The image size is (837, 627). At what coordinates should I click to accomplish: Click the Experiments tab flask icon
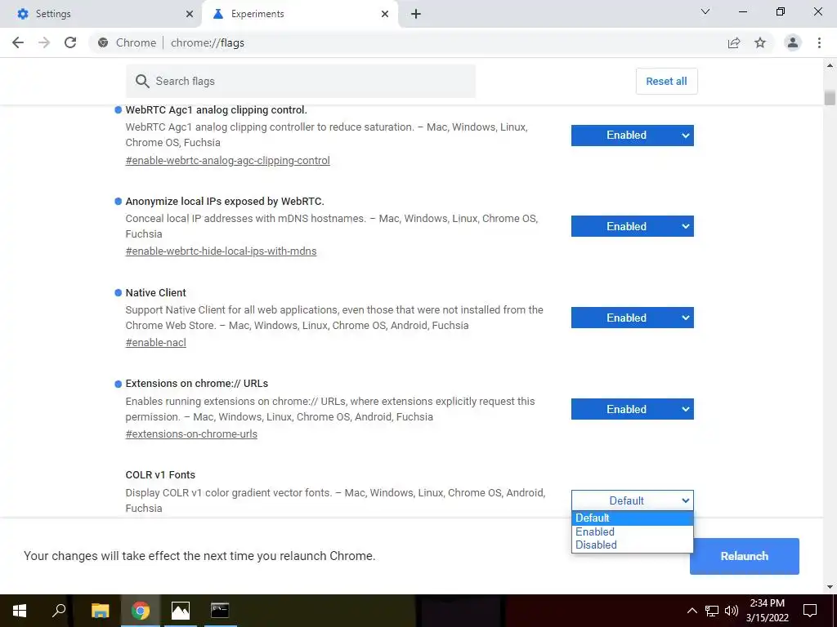[x=217, y=14]
